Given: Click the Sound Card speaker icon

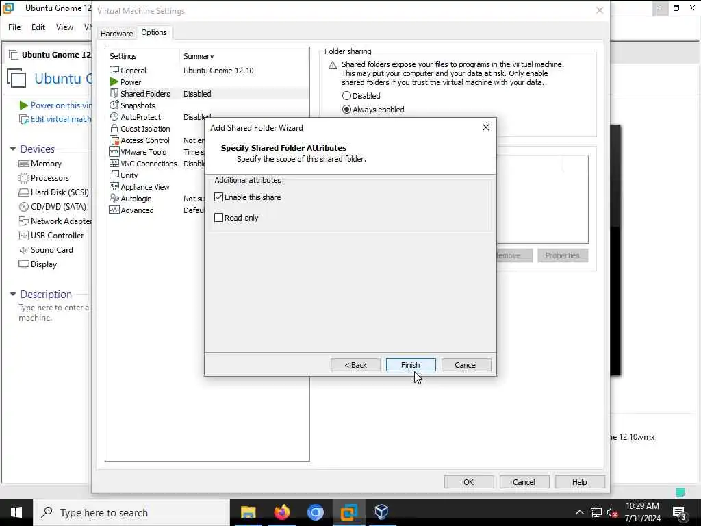Looking at the screenshot, I should pos(24,250).
